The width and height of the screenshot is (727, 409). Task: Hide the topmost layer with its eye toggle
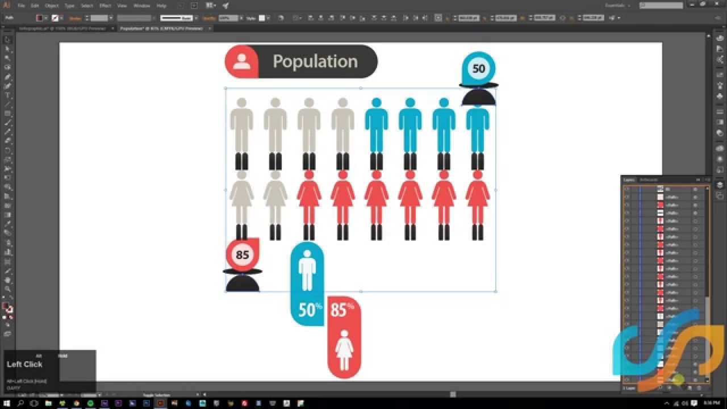click(x=628, y=189)
